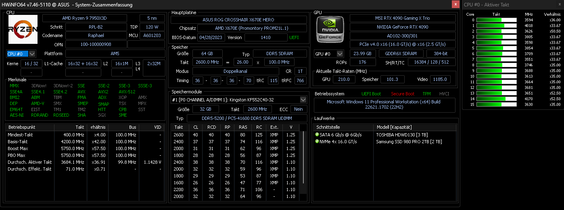Click the BIOS version 1410 field
Viewport: 564px width, 210px height.
tap(265, 37)
